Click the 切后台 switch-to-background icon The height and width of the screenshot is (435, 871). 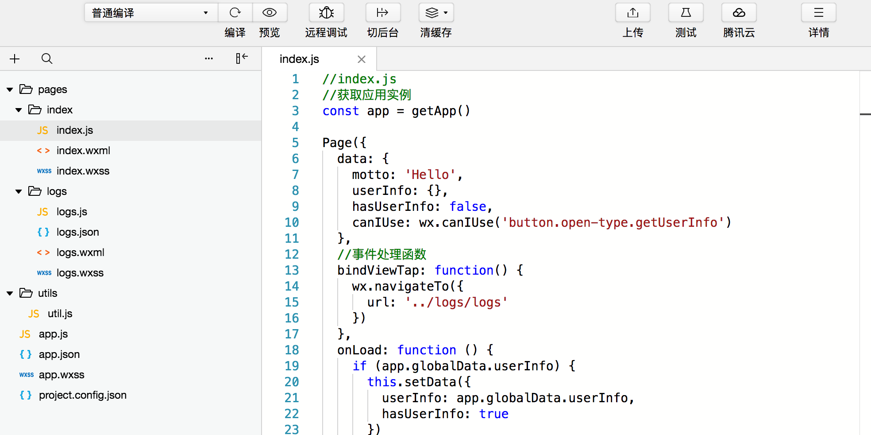pyautogui.click(x=383, y=13)
